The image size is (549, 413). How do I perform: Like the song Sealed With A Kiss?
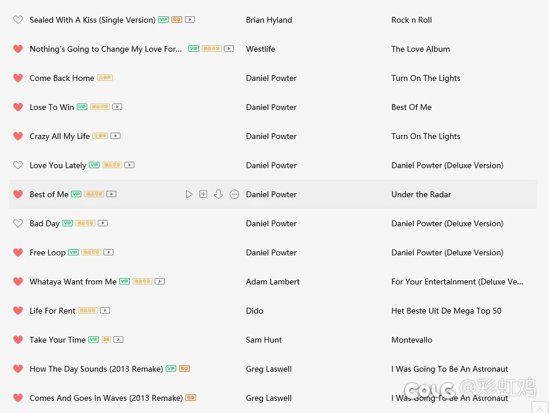(x=18, y=20)
